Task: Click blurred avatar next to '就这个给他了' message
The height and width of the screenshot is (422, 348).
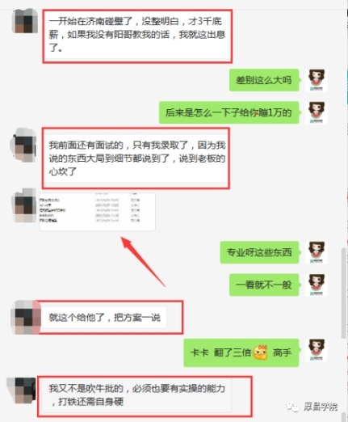Action: pyautogui.click(x=26, y=318)
